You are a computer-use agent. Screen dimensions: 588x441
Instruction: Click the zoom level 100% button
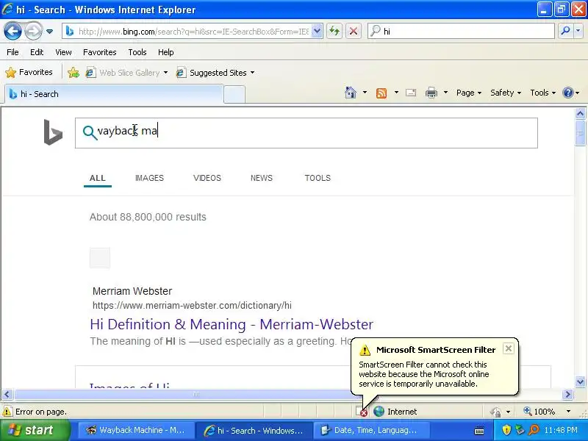point(539,412)
